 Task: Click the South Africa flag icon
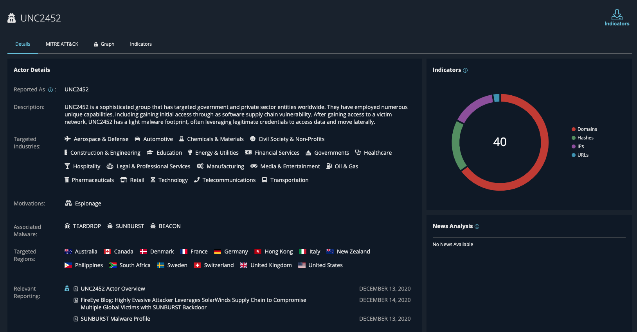(113, 265)
